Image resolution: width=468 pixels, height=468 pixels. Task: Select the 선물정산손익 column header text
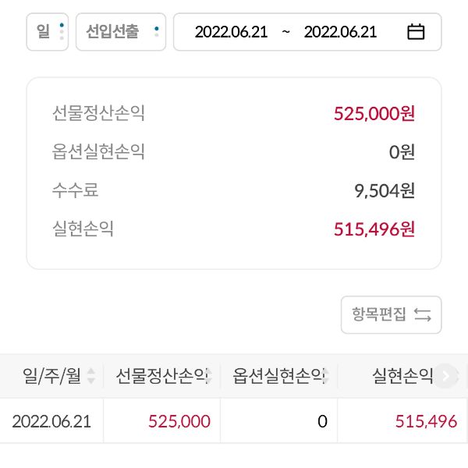pos(161,376)
